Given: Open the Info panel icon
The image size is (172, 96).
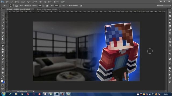Looking at the screenshot, I should tap(170, 16).
